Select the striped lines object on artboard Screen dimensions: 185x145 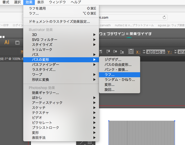coord(142,133)
